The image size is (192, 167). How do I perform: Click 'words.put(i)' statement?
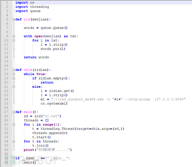(53, 49)
